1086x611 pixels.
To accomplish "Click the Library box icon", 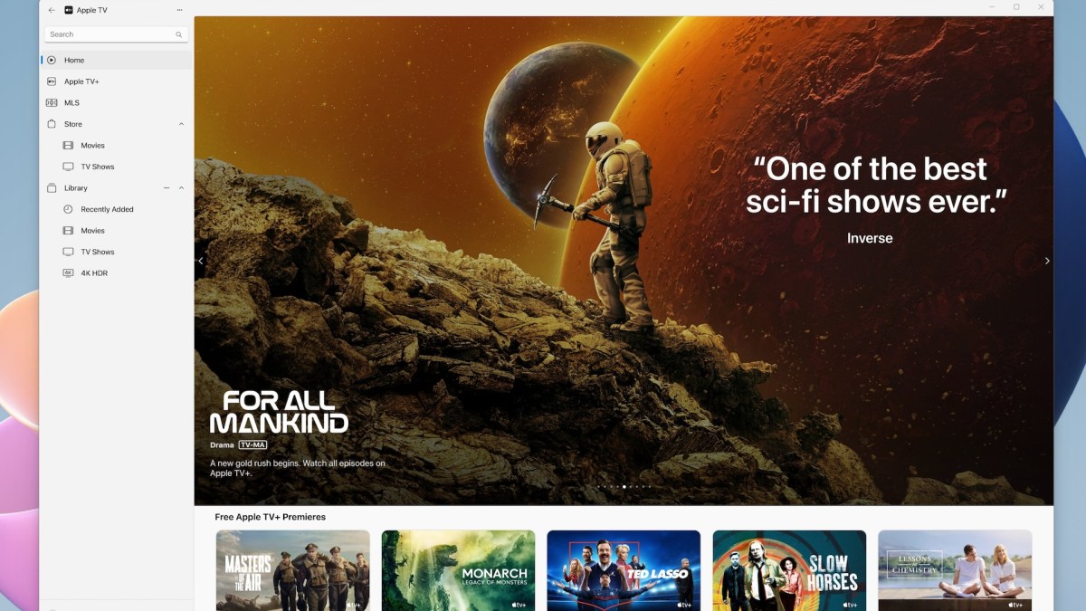I will tap(52, 187).
